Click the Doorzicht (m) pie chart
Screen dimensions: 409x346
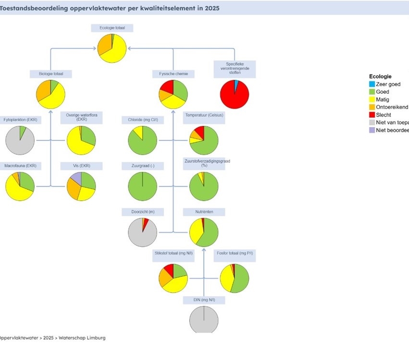point(143,232)
